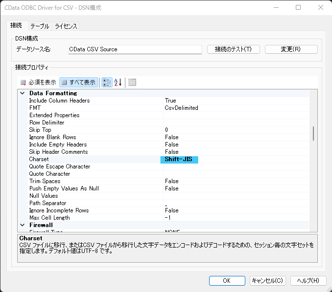Screen dimensions: 332x292
Task: Select the Quote Escape Character property
Action: tap(60, 167)
